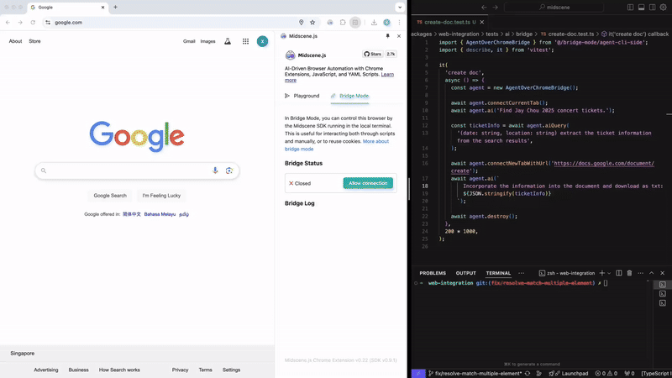Image resolution: width=672 pixels, height=378 pixels.
Task: Toggle VS Code primary sidebar layout
Action: [x=631, y=8]
